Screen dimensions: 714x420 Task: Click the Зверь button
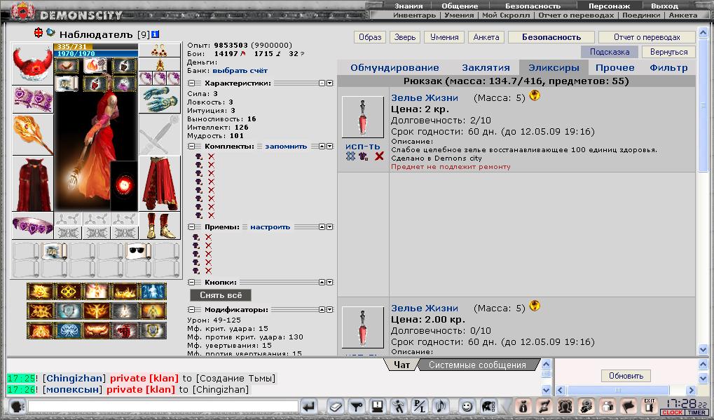pyautogui.click(x=405, y=37)
